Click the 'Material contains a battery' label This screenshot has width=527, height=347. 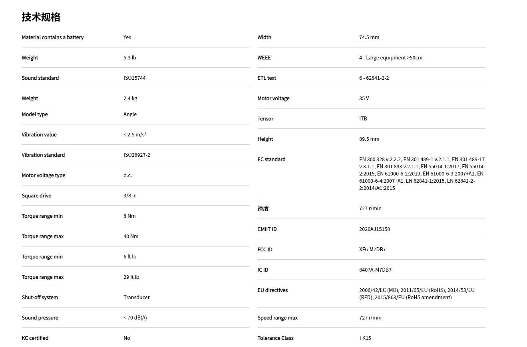53,37
